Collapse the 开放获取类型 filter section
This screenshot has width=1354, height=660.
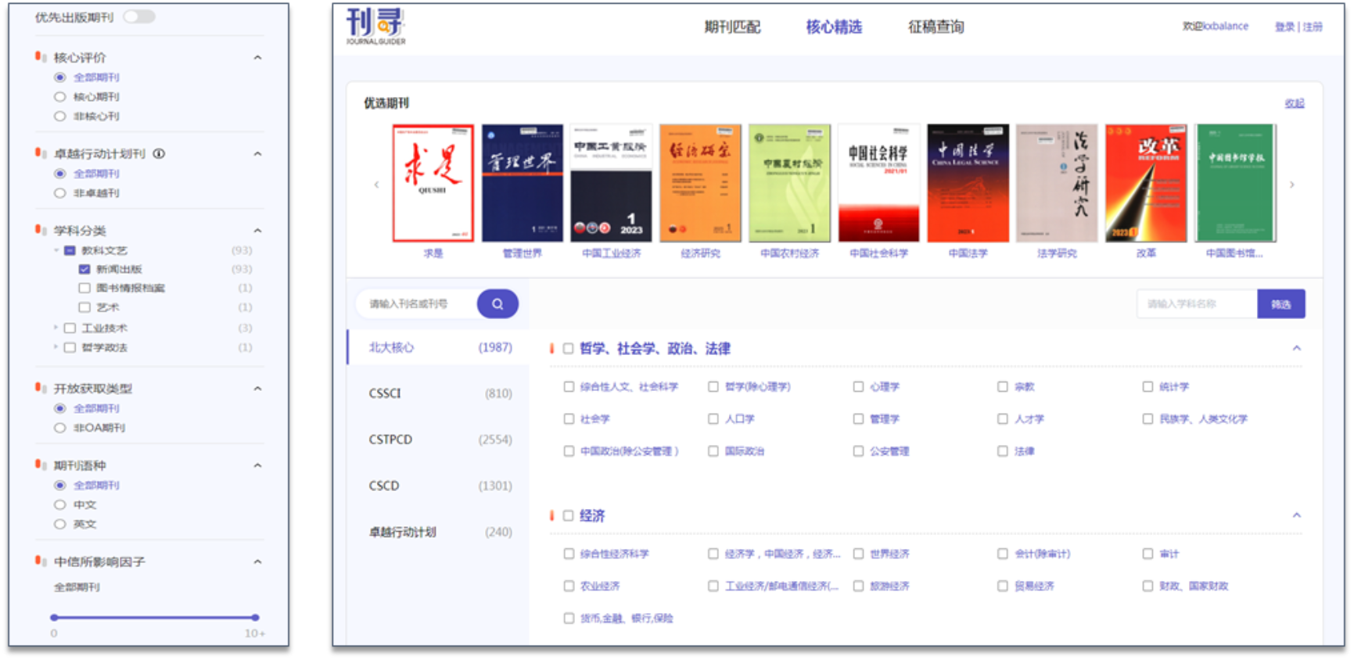pos(257,389)
